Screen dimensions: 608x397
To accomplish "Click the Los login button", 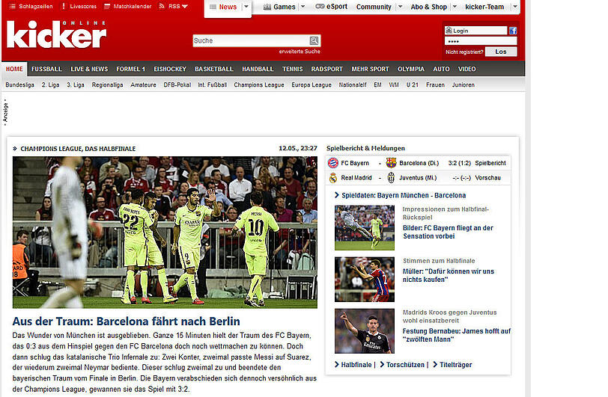I will coord(501,52).
